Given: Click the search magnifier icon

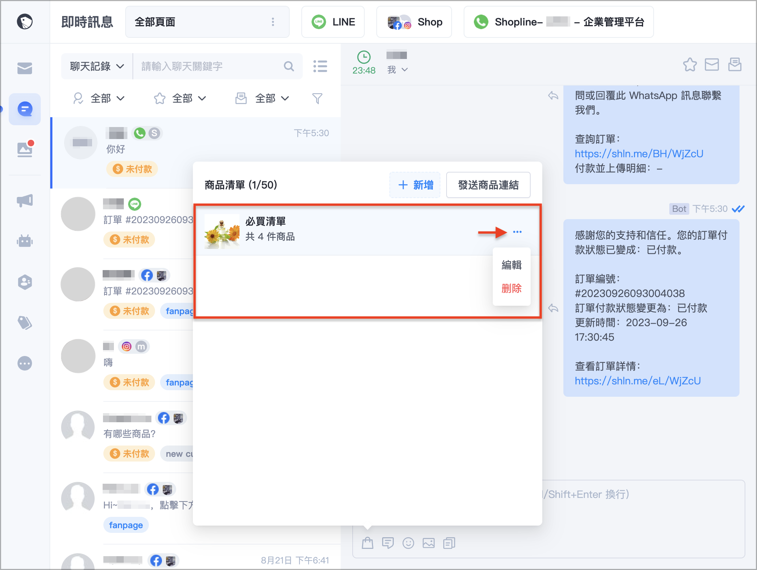Looking at the screenshot, I should (289, 66).
